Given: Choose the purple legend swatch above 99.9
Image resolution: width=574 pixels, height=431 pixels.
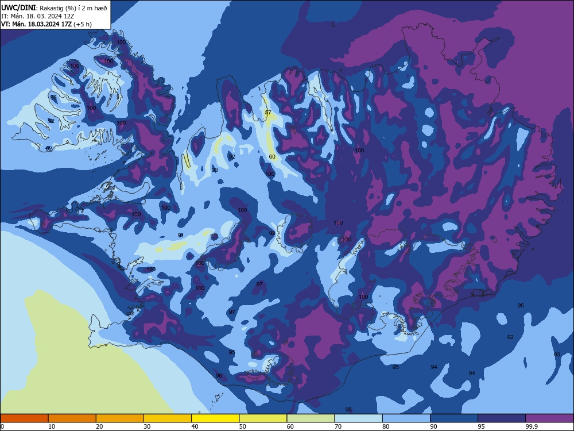Looking at the screenshot, I should 549,418.
